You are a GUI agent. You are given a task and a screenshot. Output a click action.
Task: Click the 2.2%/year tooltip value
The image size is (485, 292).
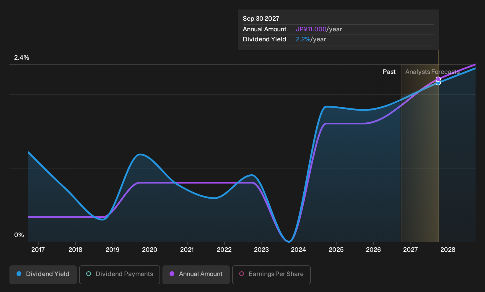[311, 39]
